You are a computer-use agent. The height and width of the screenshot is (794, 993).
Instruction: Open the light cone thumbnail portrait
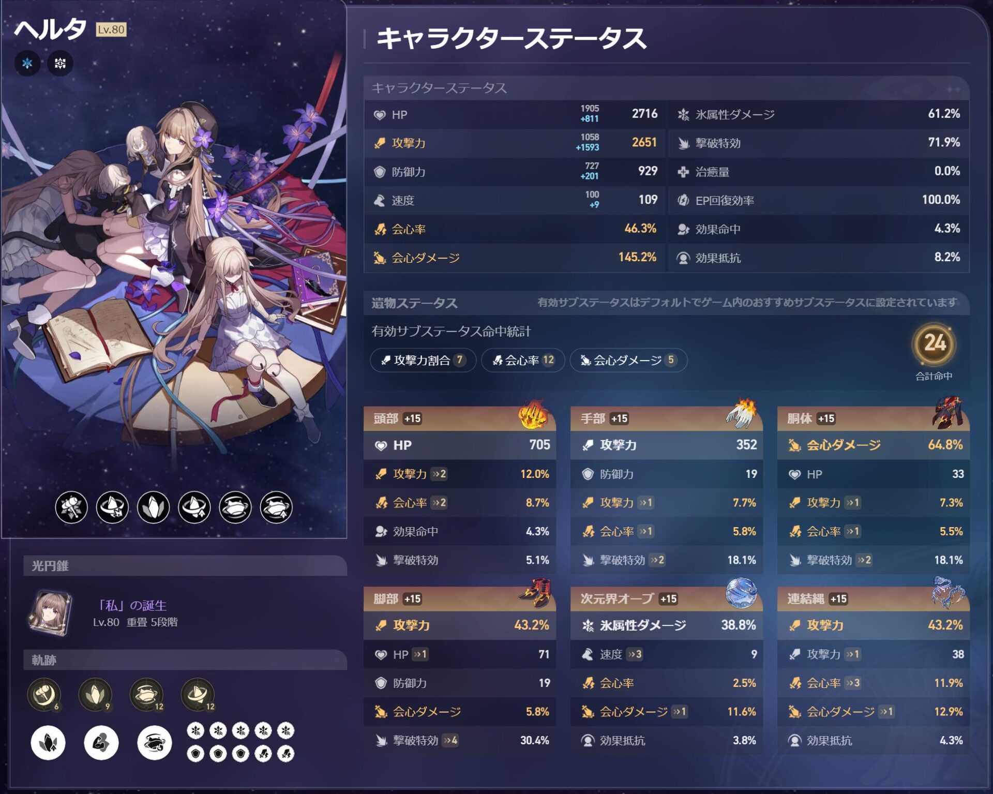point(51,613)
